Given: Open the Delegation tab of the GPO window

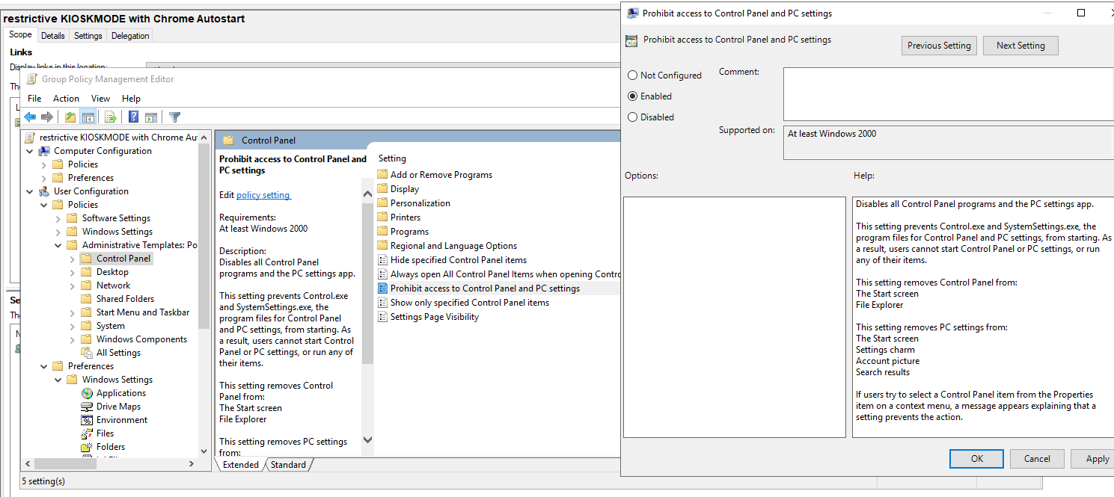Looking at the screenshot, I should [x=130, y=36].
